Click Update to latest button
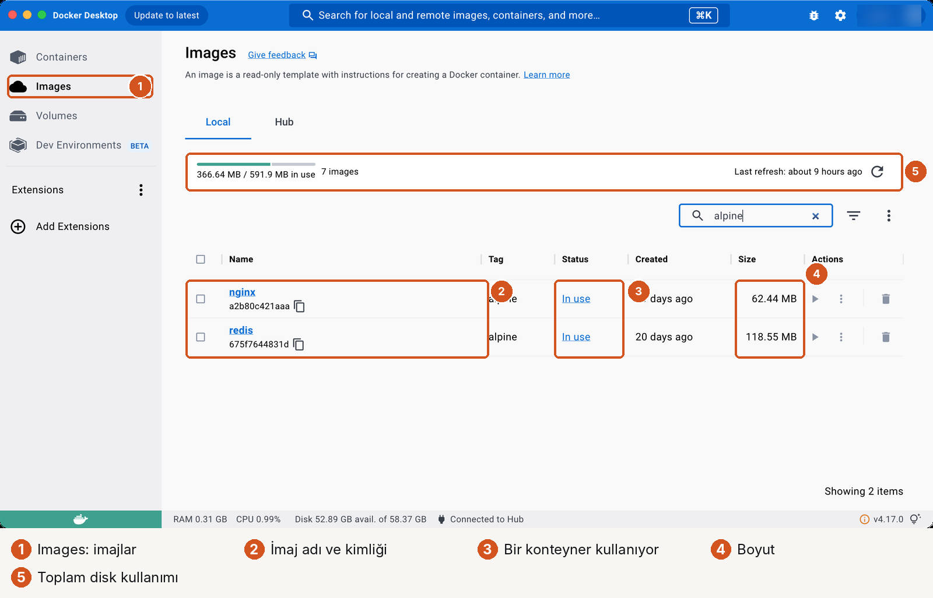This screenshot has height=598, width=933. (x=167, y=16)
